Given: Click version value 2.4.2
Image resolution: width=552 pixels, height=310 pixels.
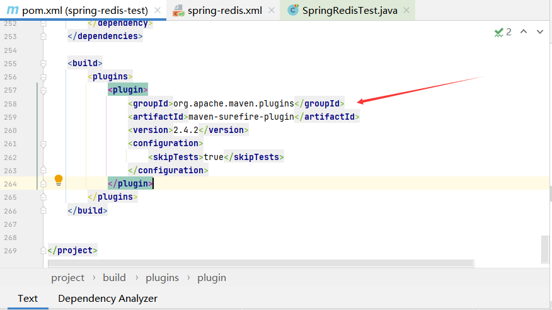Looking at the screenshot, I should 186,130.
